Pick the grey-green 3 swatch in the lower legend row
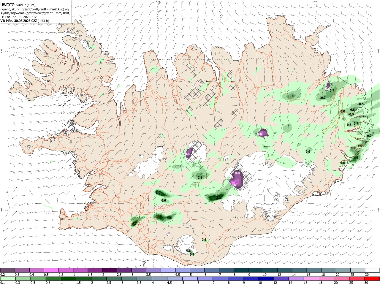380x285 pixels. [129, 278]
